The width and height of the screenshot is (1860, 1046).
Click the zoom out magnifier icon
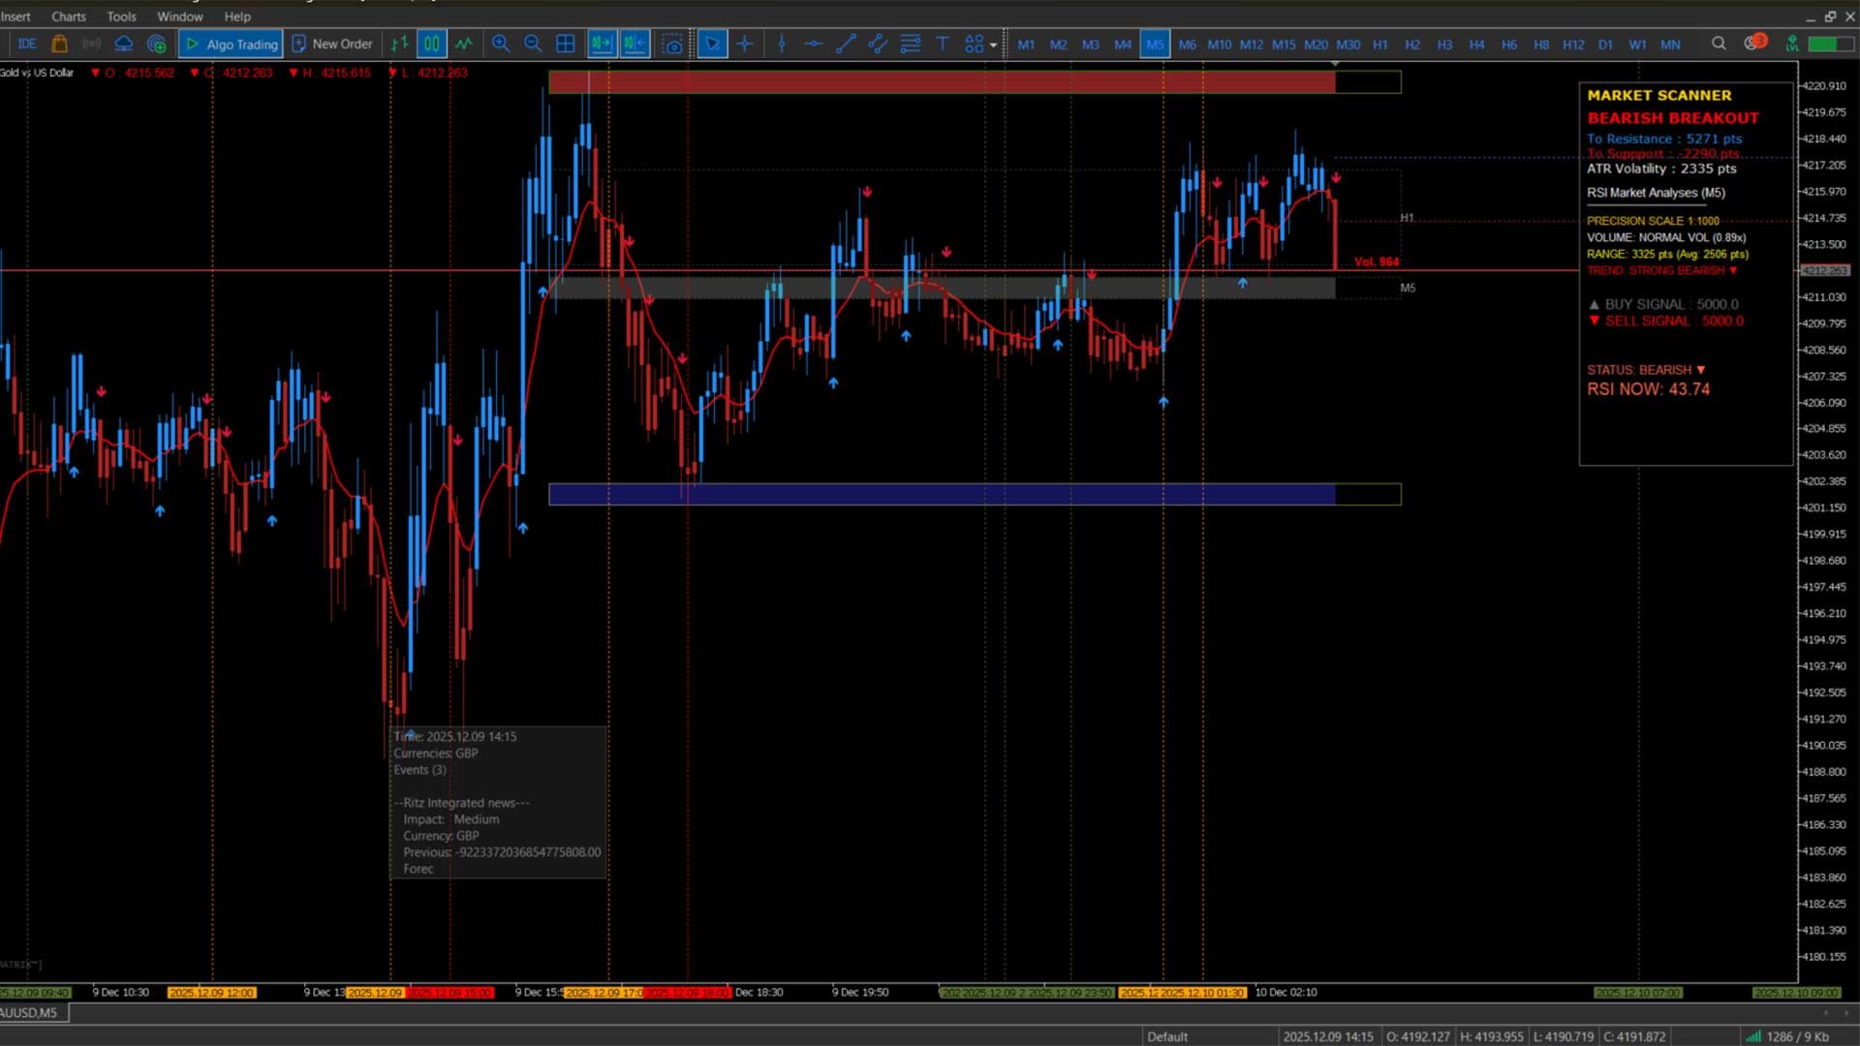coord(533,44)
